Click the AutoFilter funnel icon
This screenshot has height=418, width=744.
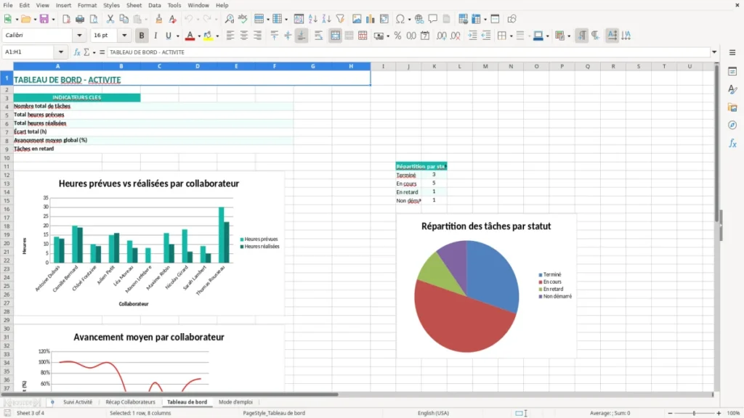click(x=340, y=19)
